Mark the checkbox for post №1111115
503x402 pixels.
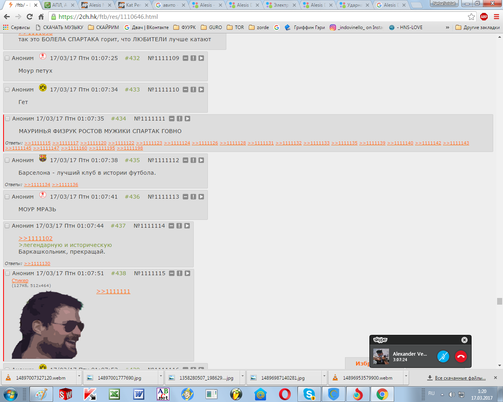click(7, 273)
